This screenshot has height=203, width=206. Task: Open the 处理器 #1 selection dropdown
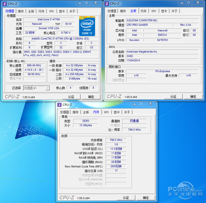pos(36,88)
